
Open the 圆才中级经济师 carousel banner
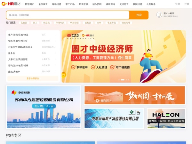[x=124, y=56]
